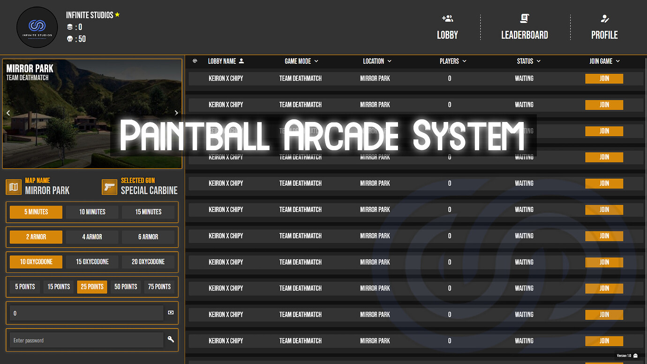
Task: Click the gun icon beside Special Carbine
Action: 109,187
